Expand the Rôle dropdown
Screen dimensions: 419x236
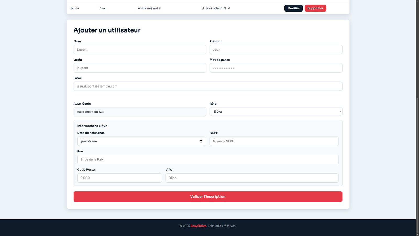(x=276, y=111)
